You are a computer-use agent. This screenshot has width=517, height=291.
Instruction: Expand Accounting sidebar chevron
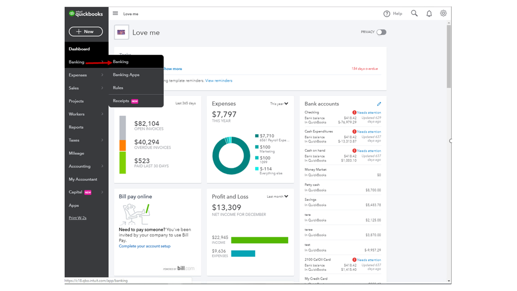coord(102,166)
